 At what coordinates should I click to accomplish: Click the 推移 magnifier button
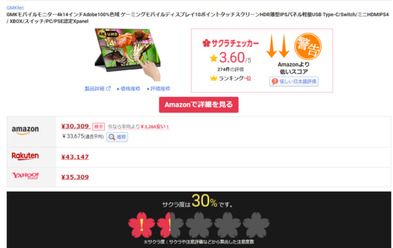click(x=117, y=137)
